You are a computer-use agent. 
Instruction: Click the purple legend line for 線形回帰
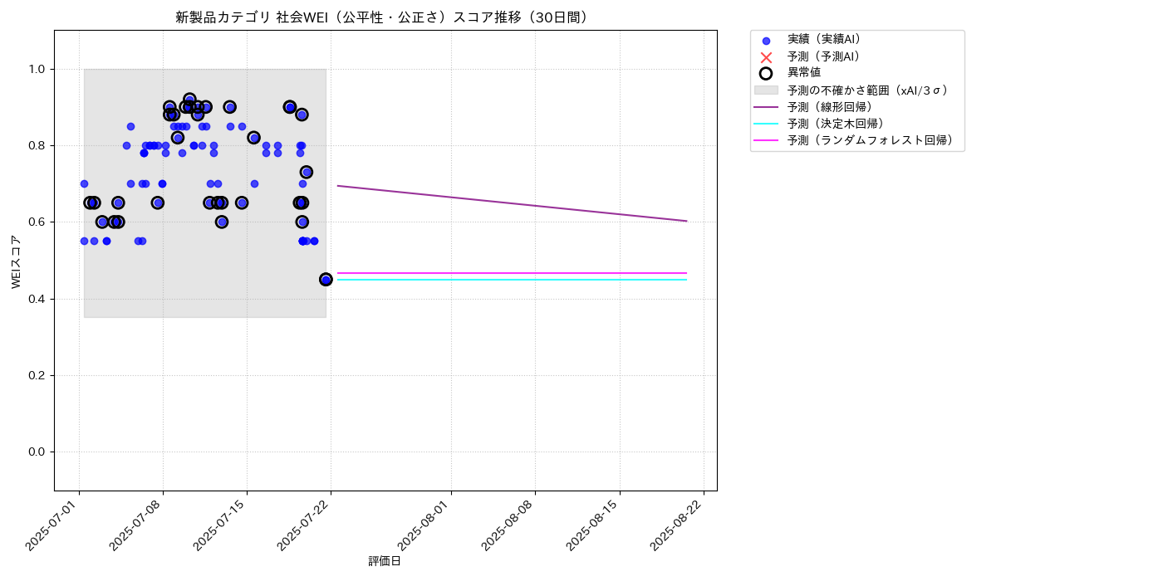pyautogui.click(x=766, y=107)
